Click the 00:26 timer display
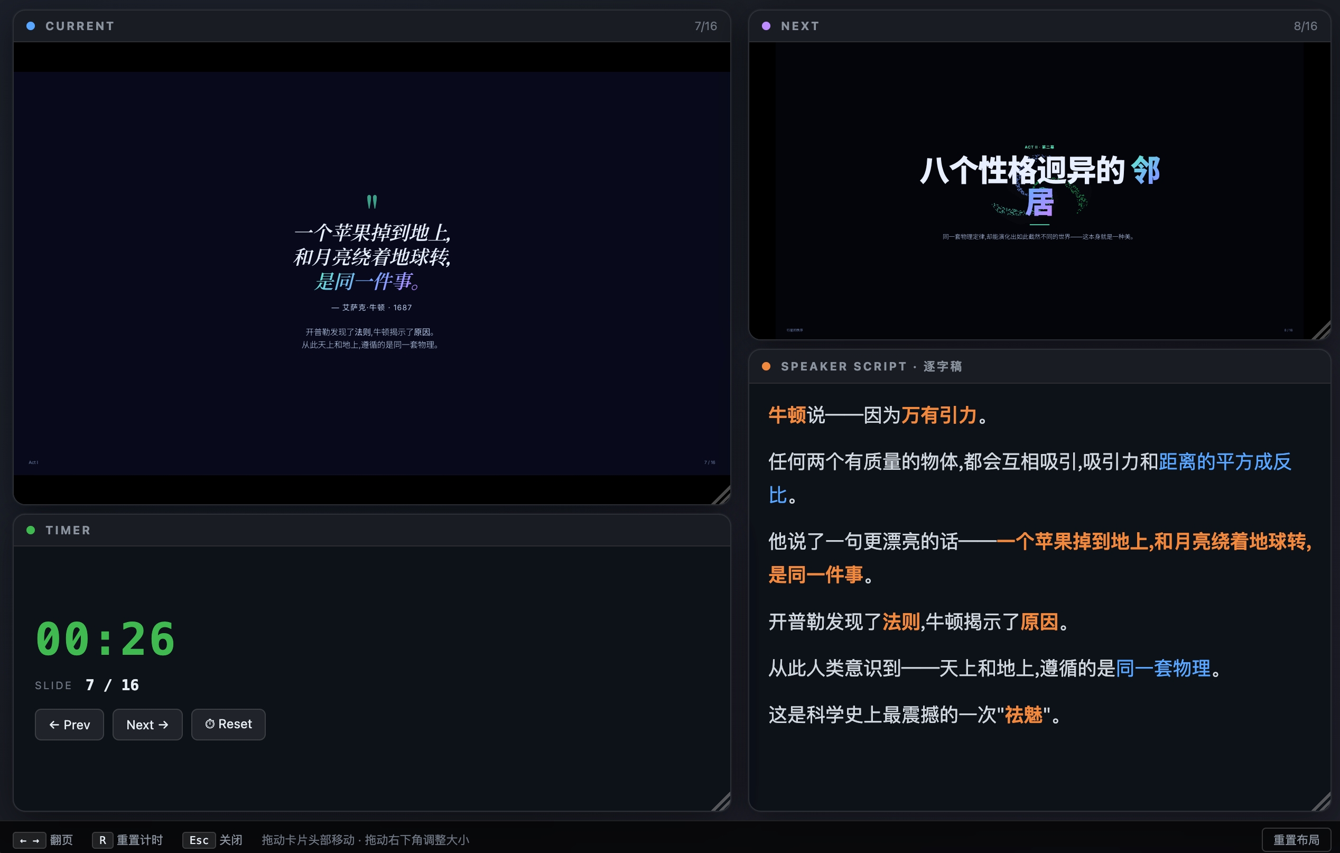The width and height of the screenshot is (1340, 853). [x=106, y=639]
